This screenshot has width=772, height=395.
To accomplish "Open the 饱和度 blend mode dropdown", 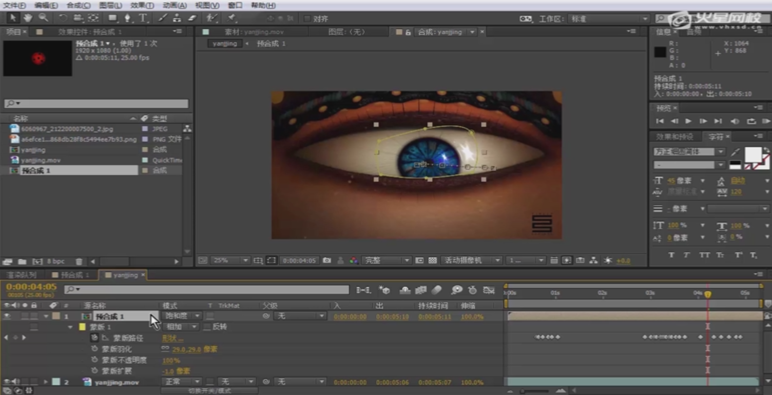I will point(182,317).
